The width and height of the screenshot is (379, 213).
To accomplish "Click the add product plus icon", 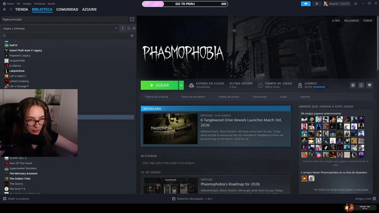I will (4, 199).
